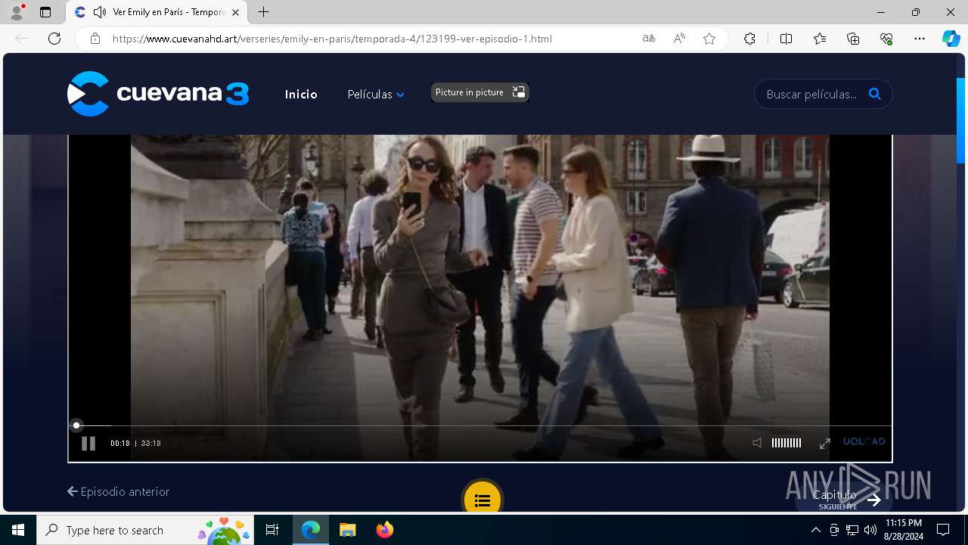Open File Explorer from taskbar
Screen dimensions: 968x545
[347, 530]
